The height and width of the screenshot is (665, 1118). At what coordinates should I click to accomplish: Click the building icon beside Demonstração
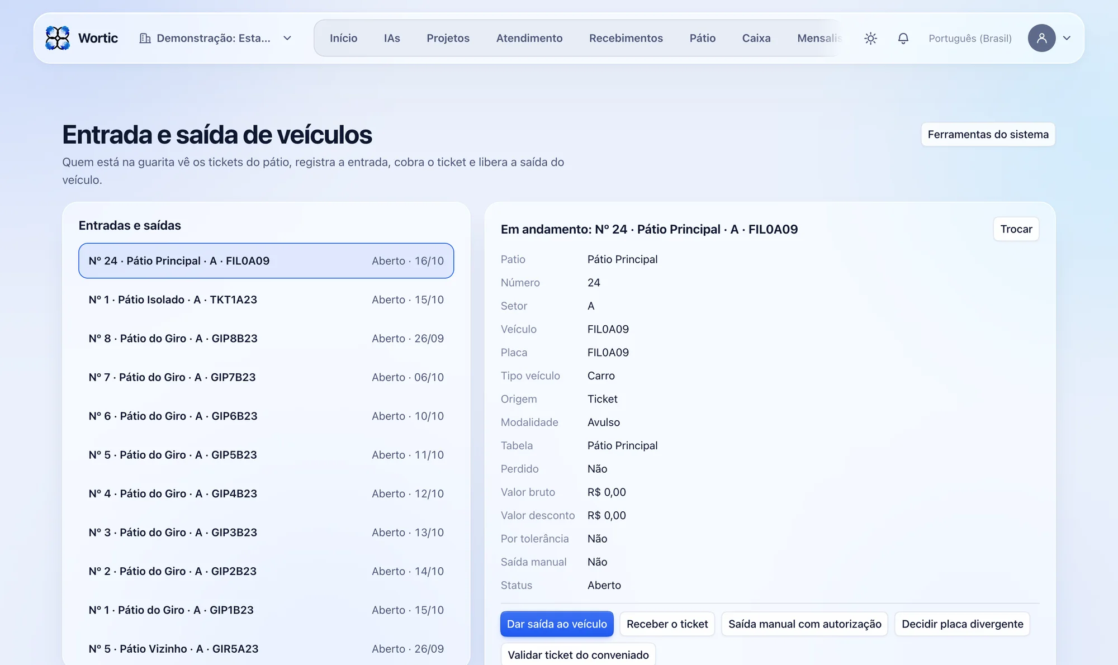pyautogui.click(x=145, y=38)
